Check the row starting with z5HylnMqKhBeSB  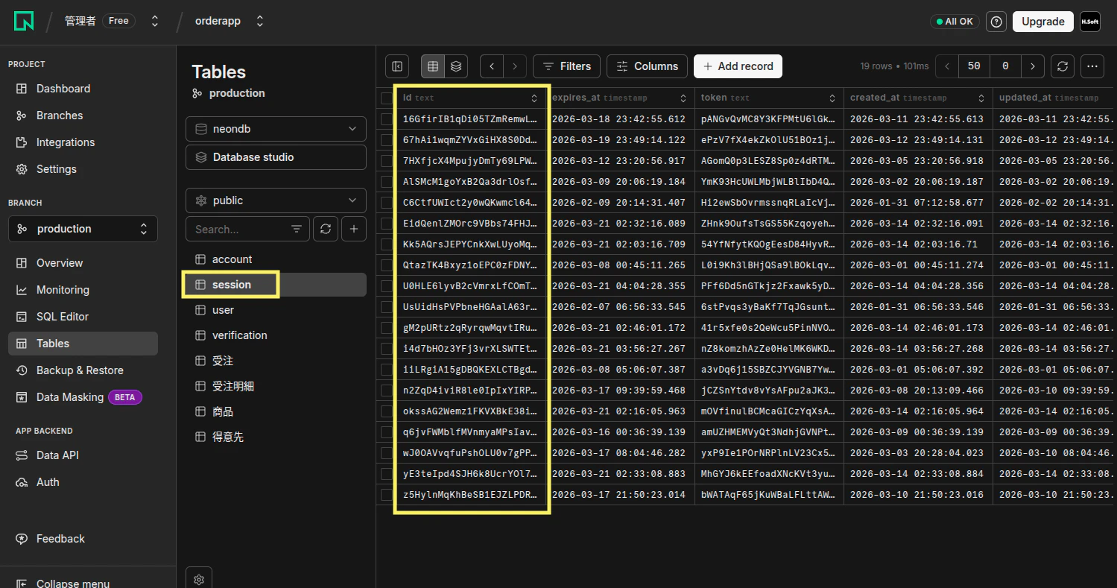tap(386, 495)
